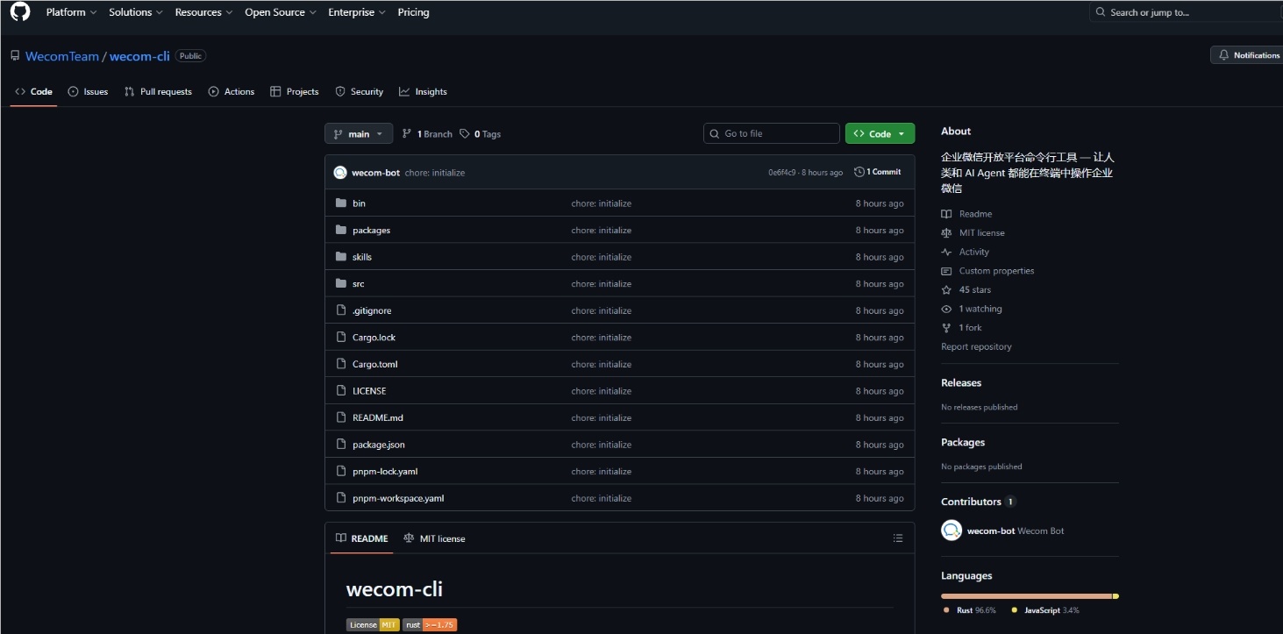Click the Go to file search field

click(771, 132)
